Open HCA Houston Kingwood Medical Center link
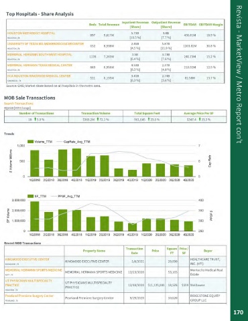 click(39, 76)
